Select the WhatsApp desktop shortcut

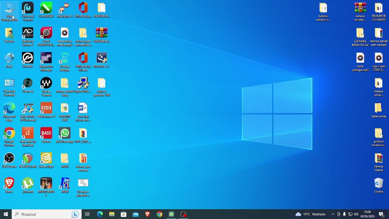pyautogui.click(x=65, y=136)
